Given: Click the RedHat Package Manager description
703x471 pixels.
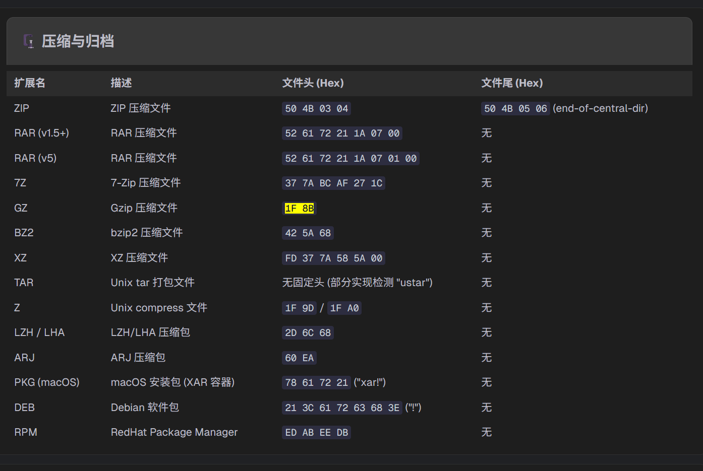Looking at the screenshot, I should click(x=174, y=432).
